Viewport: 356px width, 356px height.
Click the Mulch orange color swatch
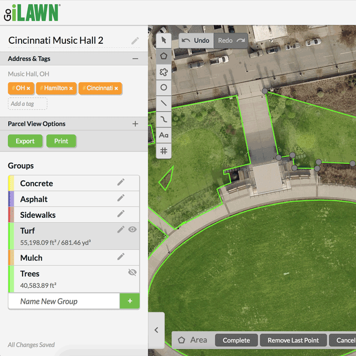11,258
